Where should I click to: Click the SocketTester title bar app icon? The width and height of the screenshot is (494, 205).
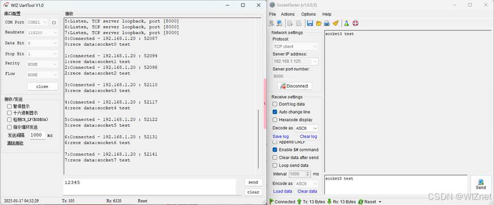273,5
